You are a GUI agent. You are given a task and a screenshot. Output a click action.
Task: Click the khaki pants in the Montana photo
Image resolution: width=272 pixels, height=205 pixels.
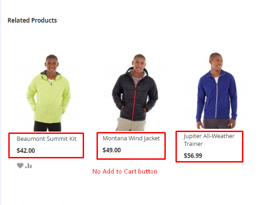(x=130, y=125)
